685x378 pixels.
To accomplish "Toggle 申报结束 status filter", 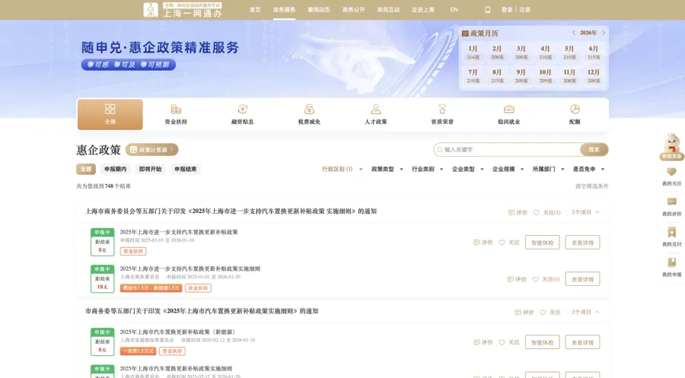I will (x=185, y=170).
